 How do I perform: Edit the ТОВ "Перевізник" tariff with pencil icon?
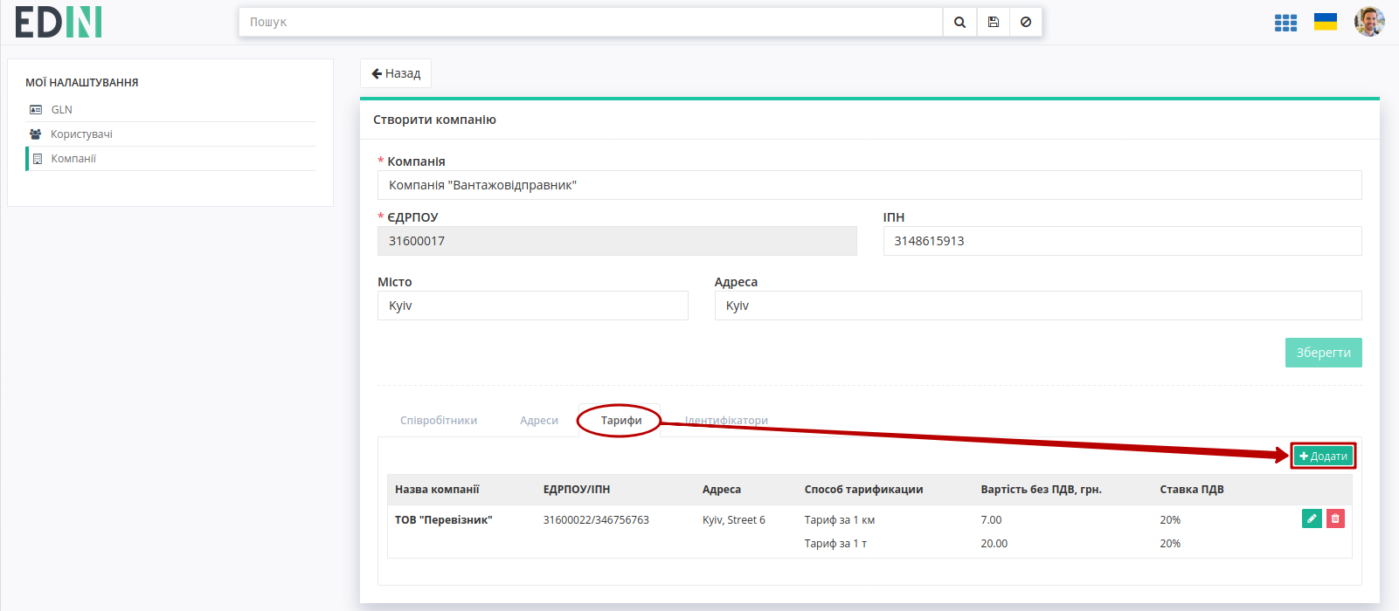tap(1312, 518)
